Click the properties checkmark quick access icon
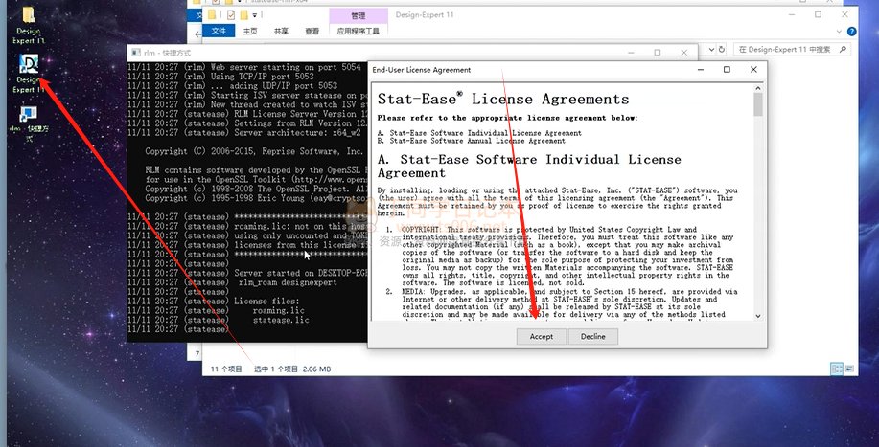The height and width of the screenshot is (447, 879). click(231, 14)
